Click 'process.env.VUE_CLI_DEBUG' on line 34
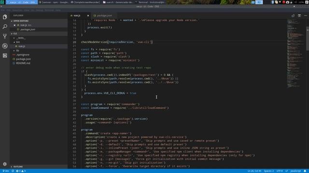309x173 pixels. click(104, 93)
